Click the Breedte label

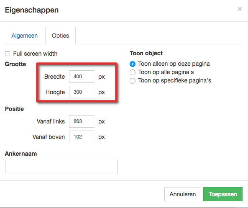tap(54, 77)
